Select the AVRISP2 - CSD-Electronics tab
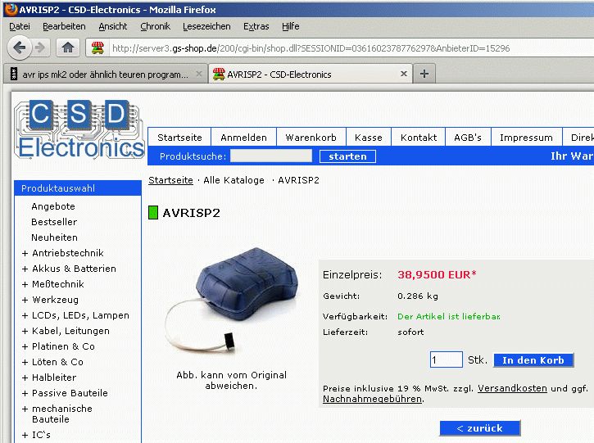 tap(310, 74)
